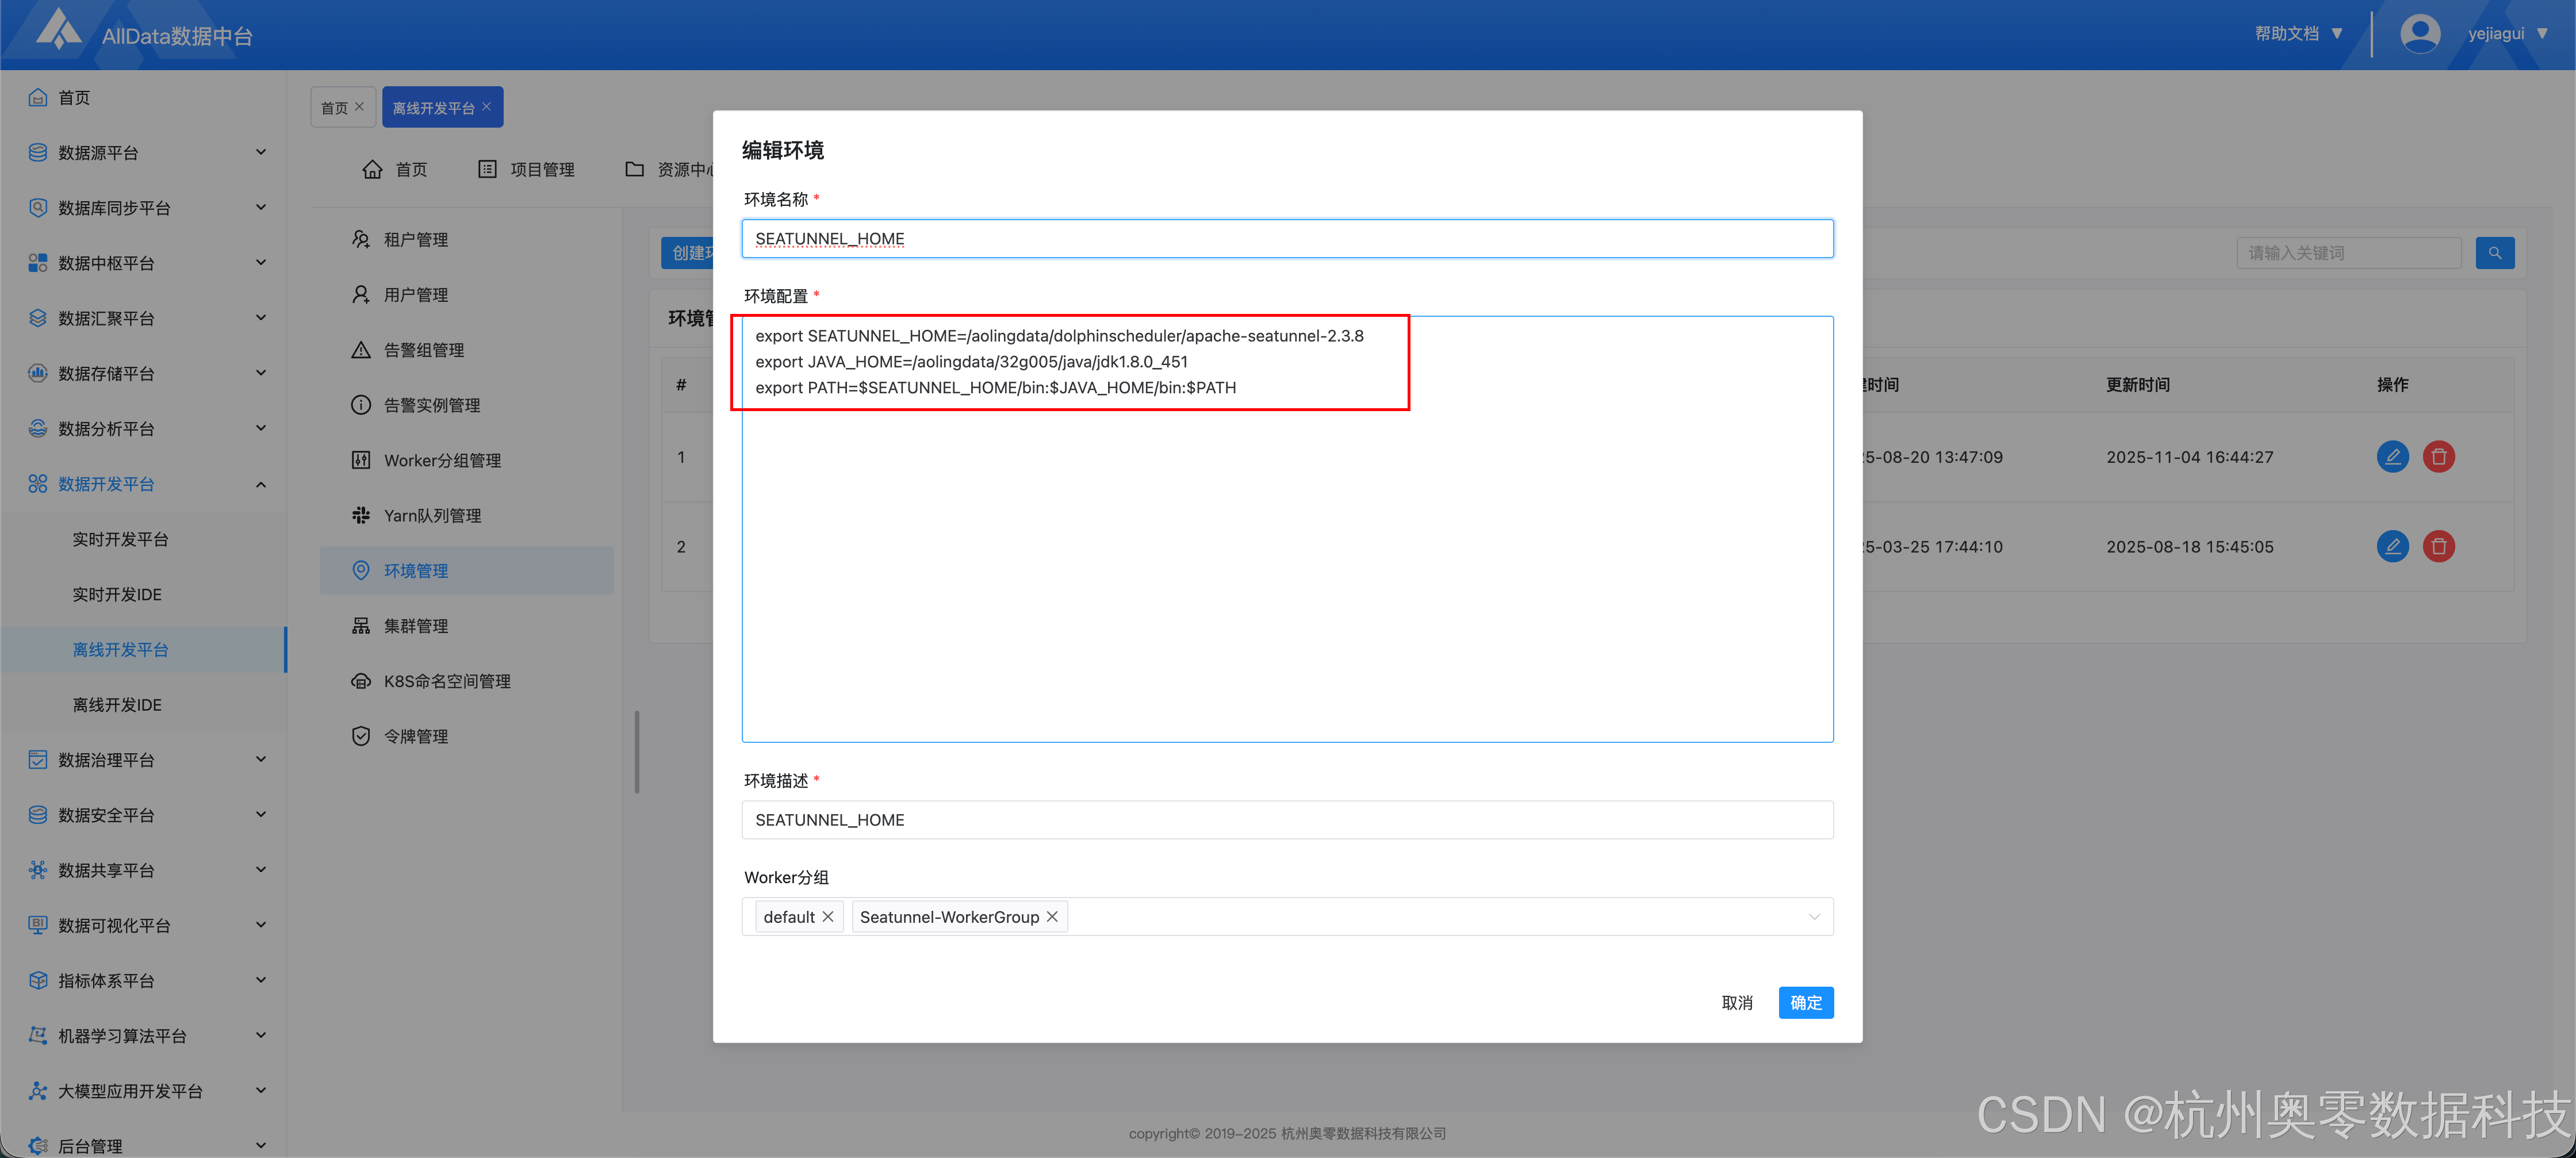Click red delete trash icon in second row
2576x1158 pixels.
pyautogui.click(x=2438, y=546)
